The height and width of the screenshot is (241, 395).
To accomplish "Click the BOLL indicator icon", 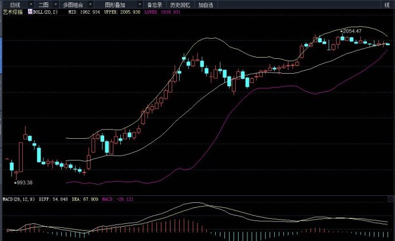I will pos(31,11).
